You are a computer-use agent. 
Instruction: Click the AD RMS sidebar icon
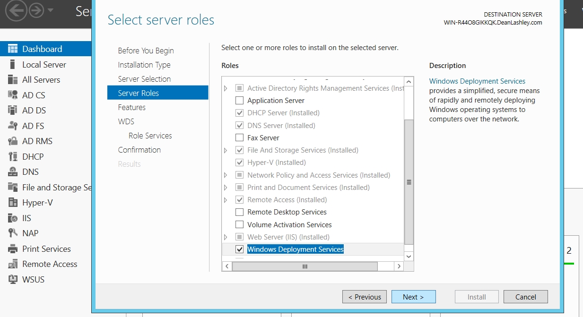tap(13, 141)
